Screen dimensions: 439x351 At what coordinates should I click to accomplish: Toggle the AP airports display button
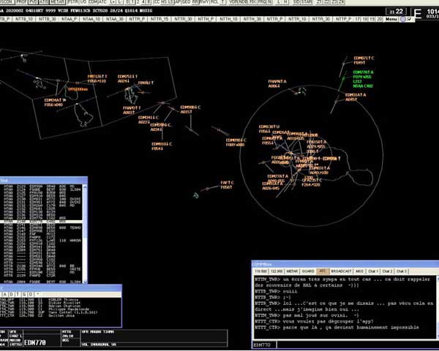pyautogui.click(x=178, y=2)
